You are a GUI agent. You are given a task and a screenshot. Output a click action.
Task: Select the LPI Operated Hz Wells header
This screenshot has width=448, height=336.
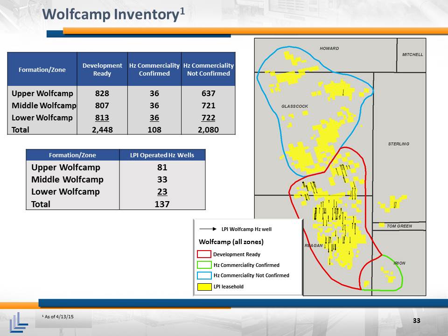[x=162, y=155]
